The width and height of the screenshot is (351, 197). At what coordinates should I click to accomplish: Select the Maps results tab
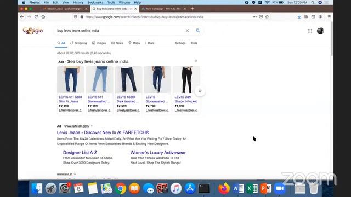134,43
